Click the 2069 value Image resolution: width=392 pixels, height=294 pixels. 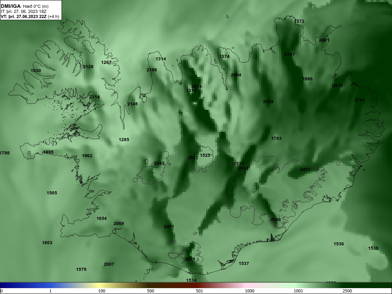[119, 223]
